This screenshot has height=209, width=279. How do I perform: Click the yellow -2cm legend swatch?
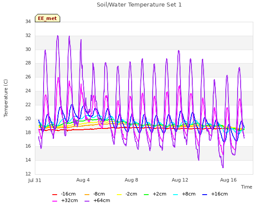119,195
